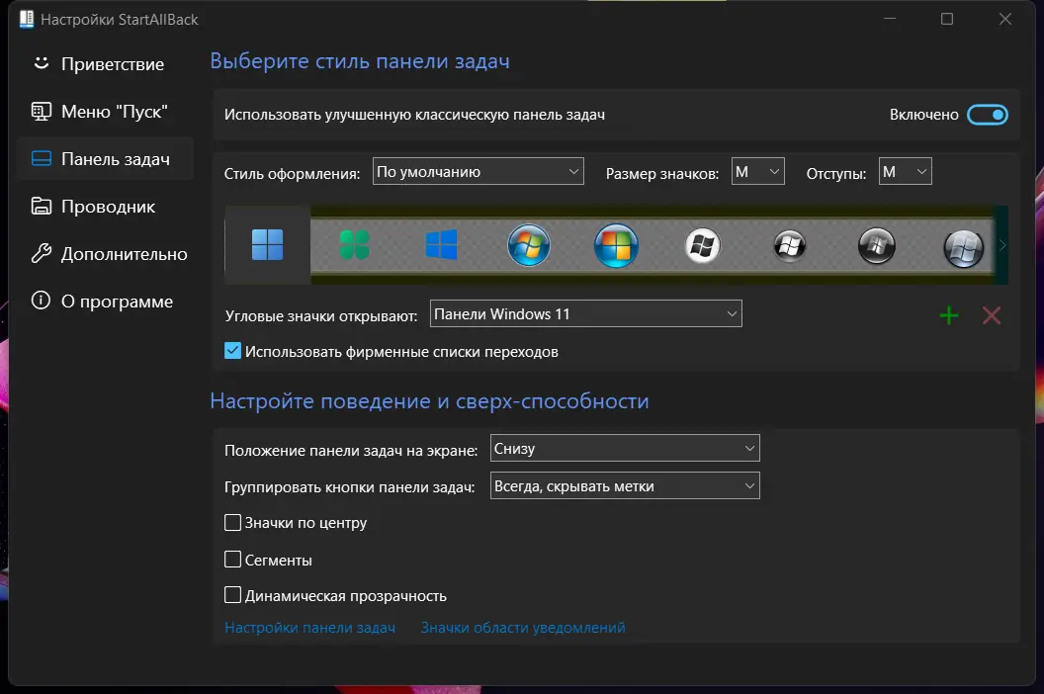This screenshot has height=694, width=1044.
Task: Select the Windows 7 orb start icon
Action: 529,245
